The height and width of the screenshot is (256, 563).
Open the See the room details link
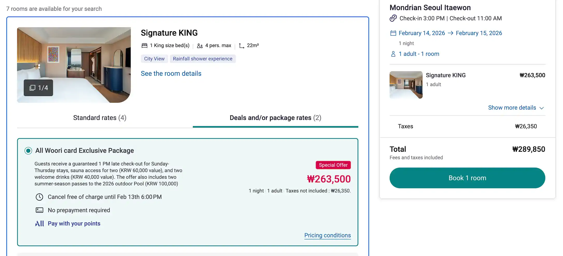pyautogui.click(x=171, y=74)
